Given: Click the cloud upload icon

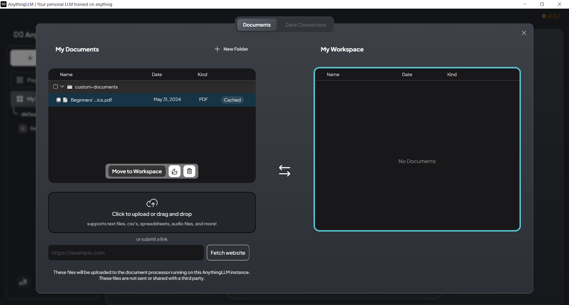Looking at the screenshot, I should pyautogui.click(x=152, y=203).
